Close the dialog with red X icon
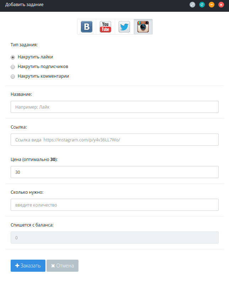Viewport: 229px width, 281px height. pos(221,5)
